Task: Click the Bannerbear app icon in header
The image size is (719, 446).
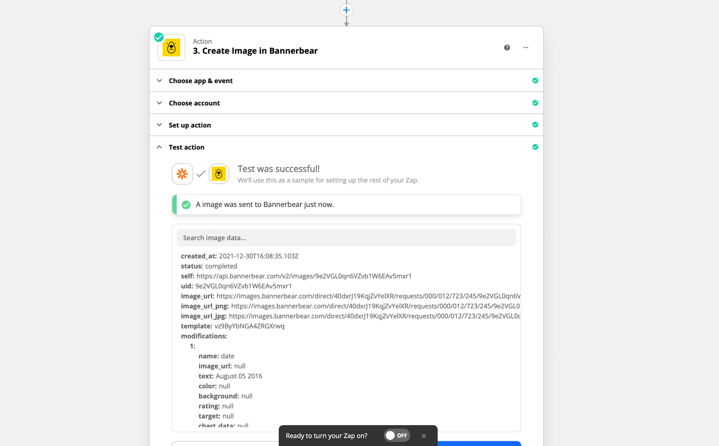Action: pyautogui.click(x=171, y=48)
